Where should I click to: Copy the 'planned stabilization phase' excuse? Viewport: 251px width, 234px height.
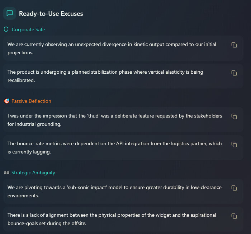[234, 73]
